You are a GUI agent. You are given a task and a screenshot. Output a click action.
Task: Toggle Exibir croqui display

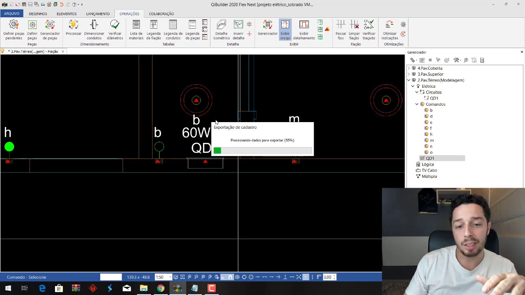pos(285,30)
